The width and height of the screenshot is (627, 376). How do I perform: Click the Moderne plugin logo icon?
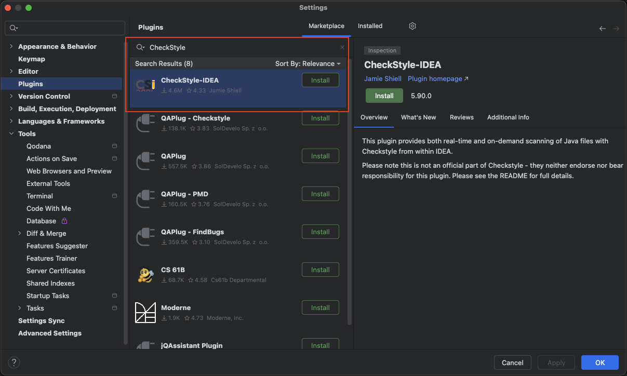[145, 313]
